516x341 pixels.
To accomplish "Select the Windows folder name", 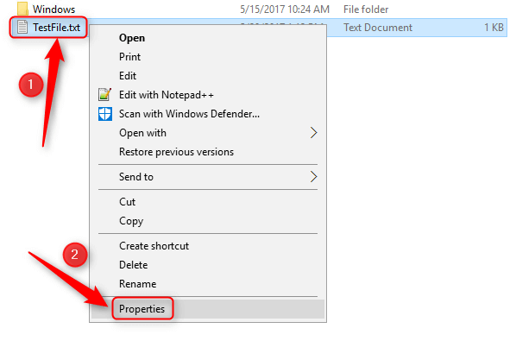I will (54, 9).
